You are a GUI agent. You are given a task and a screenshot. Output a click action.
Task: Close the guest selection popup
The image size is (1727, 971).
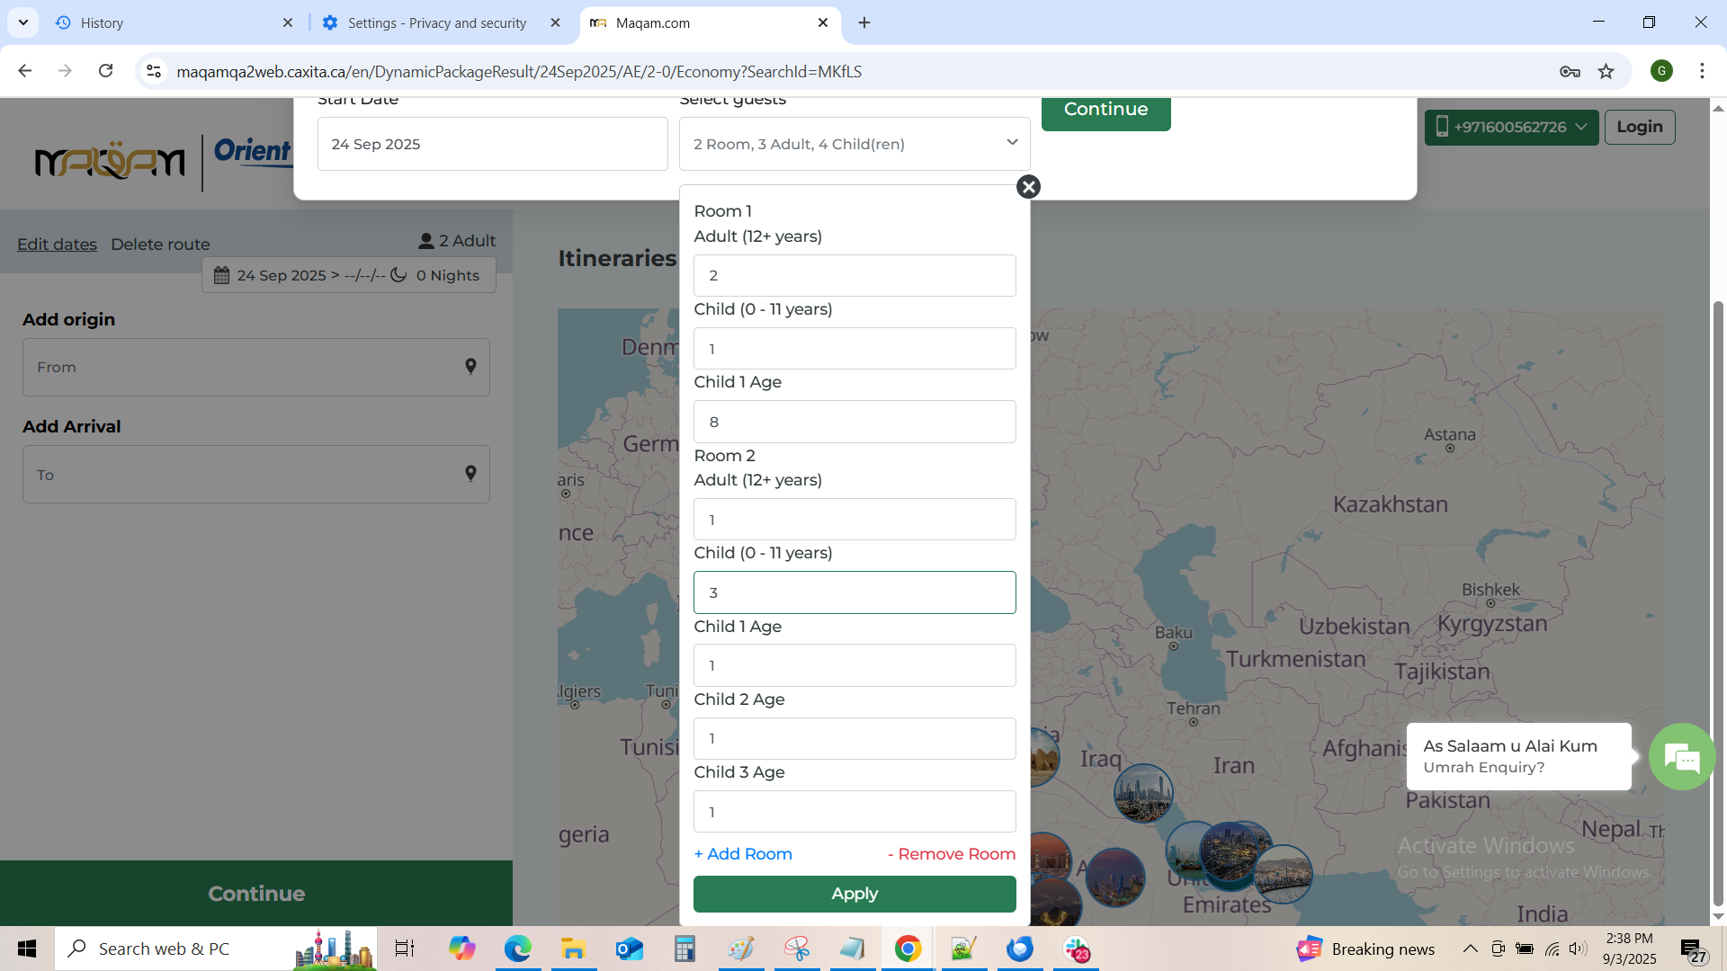pos(1028,187)
